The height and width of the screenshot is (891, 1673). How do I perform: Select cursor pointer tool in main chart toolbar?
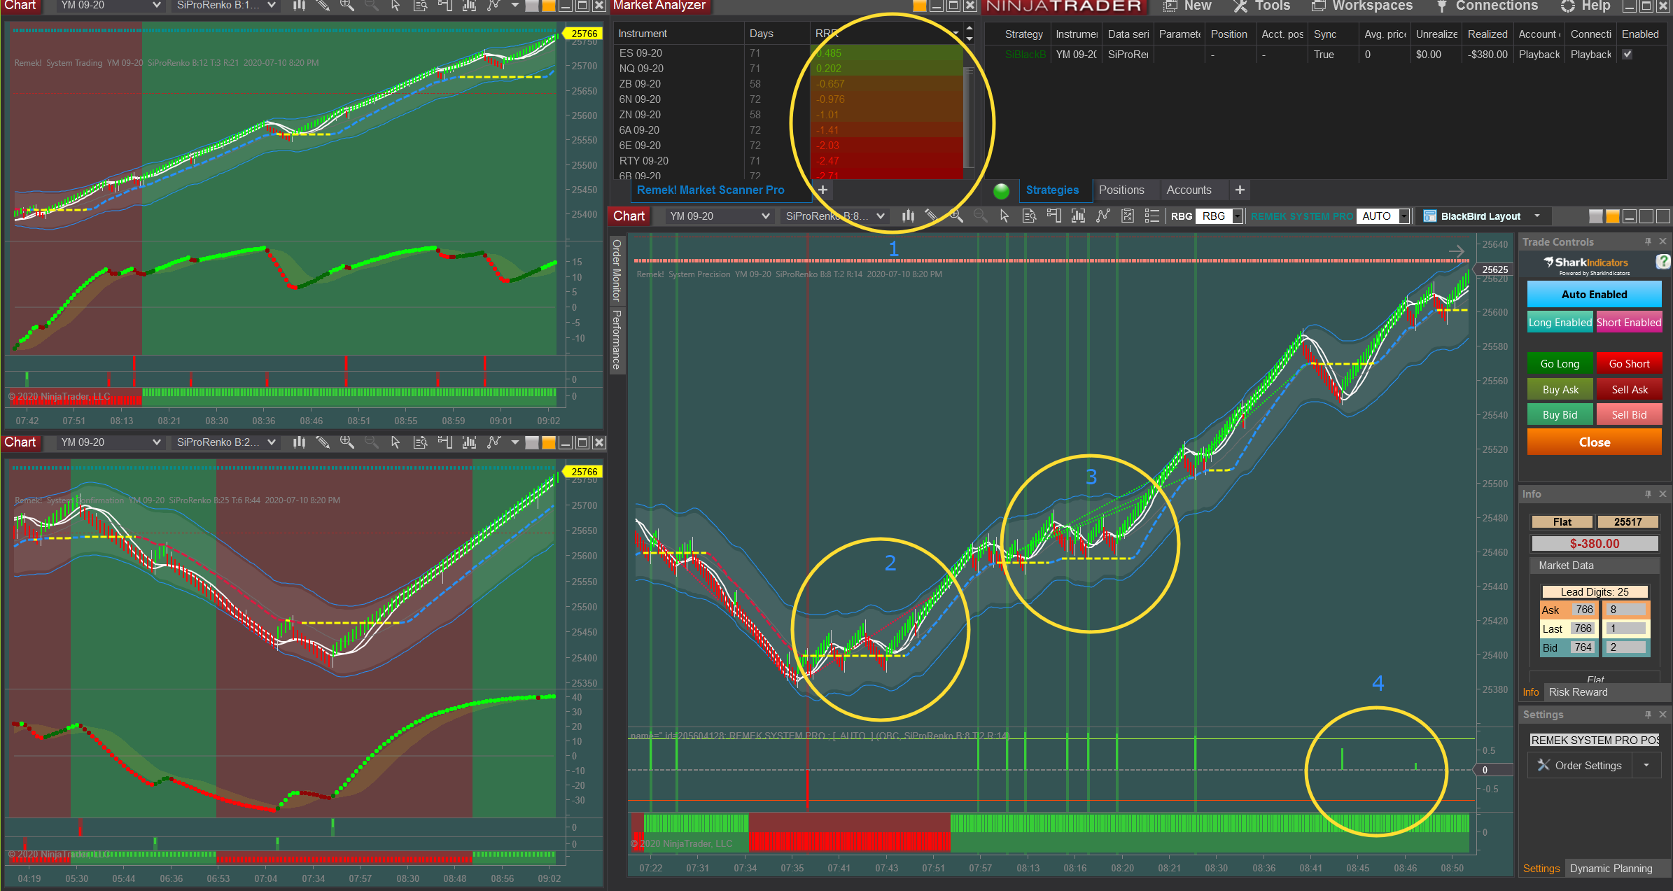[x=1004, y=216]
